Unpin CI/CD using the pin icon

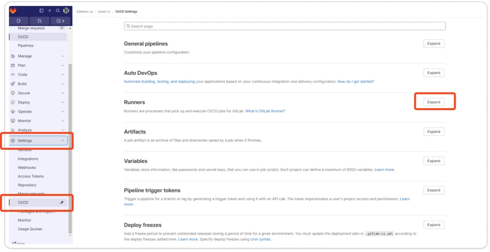pyautogui.click(x=62, y=202)
